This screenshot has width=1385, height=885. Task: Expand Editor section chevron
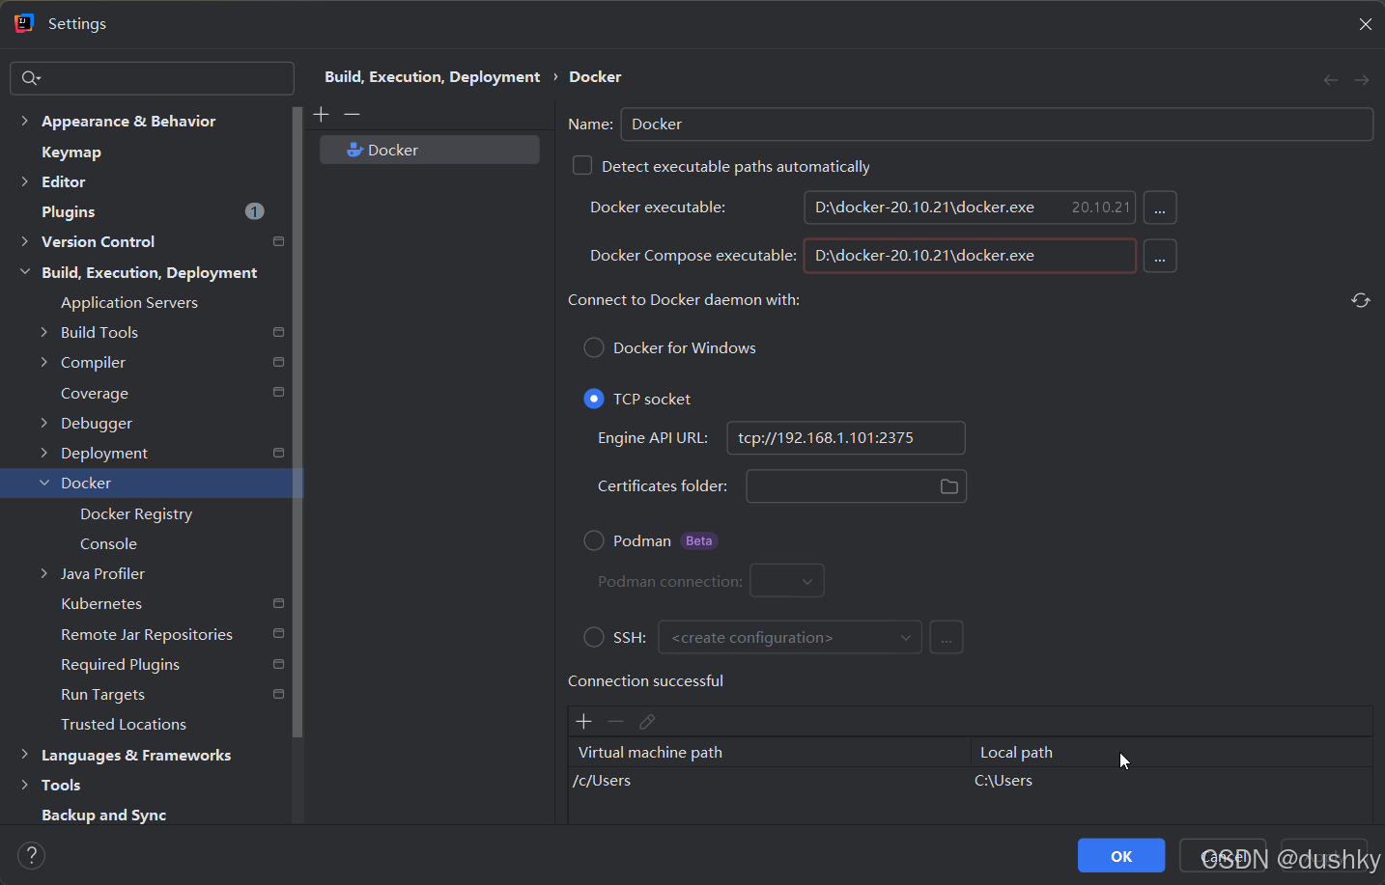coord(25,181)
